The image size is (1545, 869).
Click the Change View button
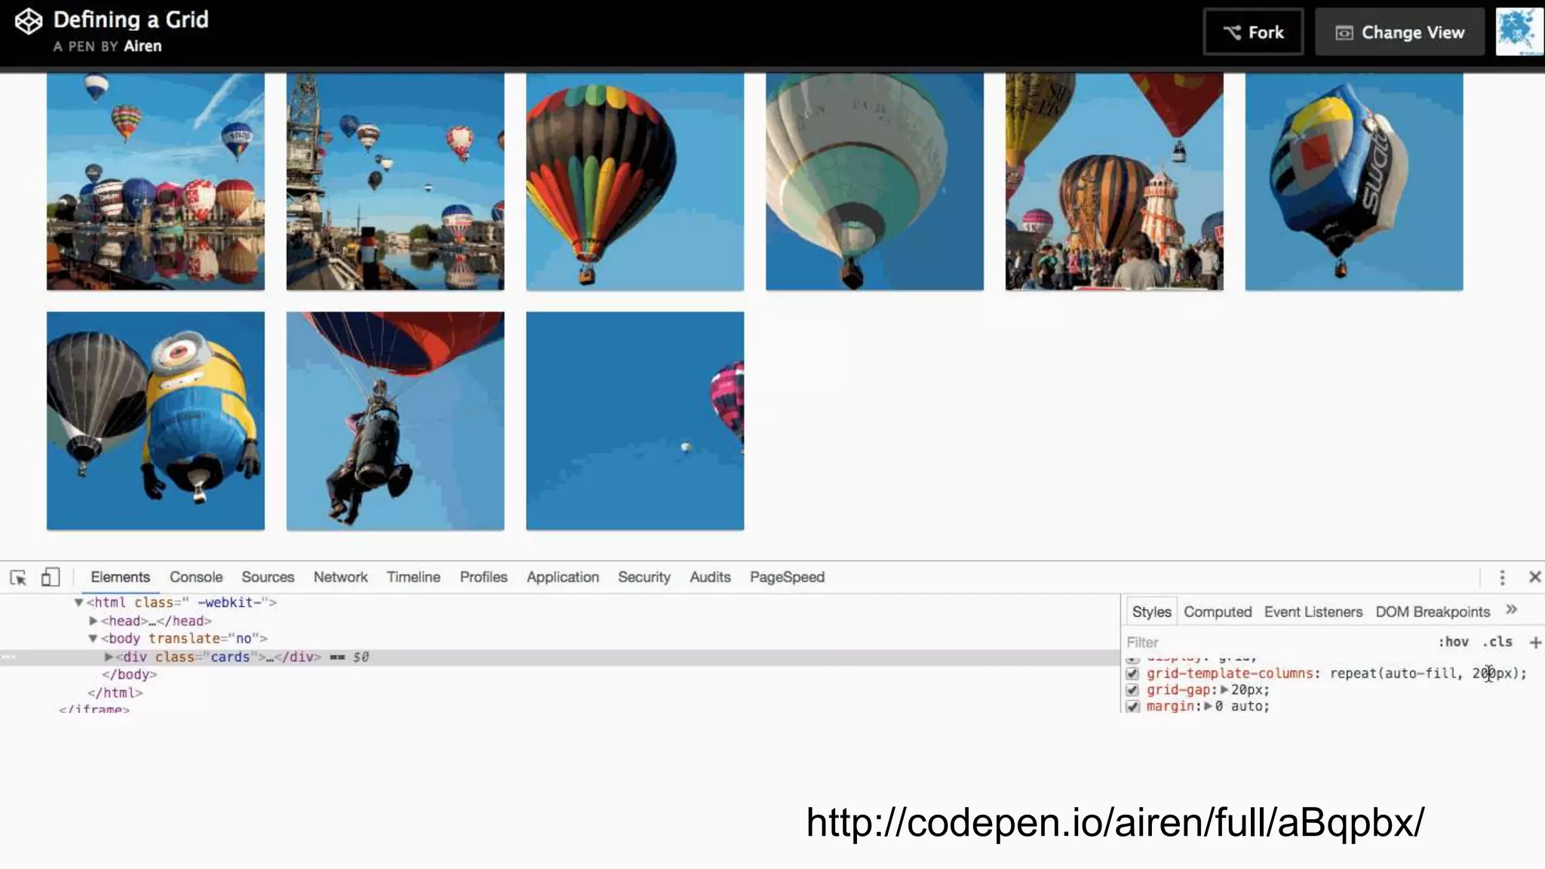[x=1399, y=32]
